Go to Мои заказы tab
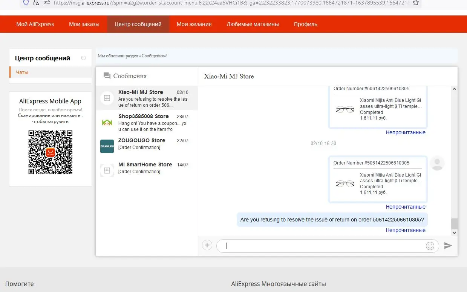Image resolution: width=467 pixels, height=292 pixels. pyautogui.click(x=84, y=24)
